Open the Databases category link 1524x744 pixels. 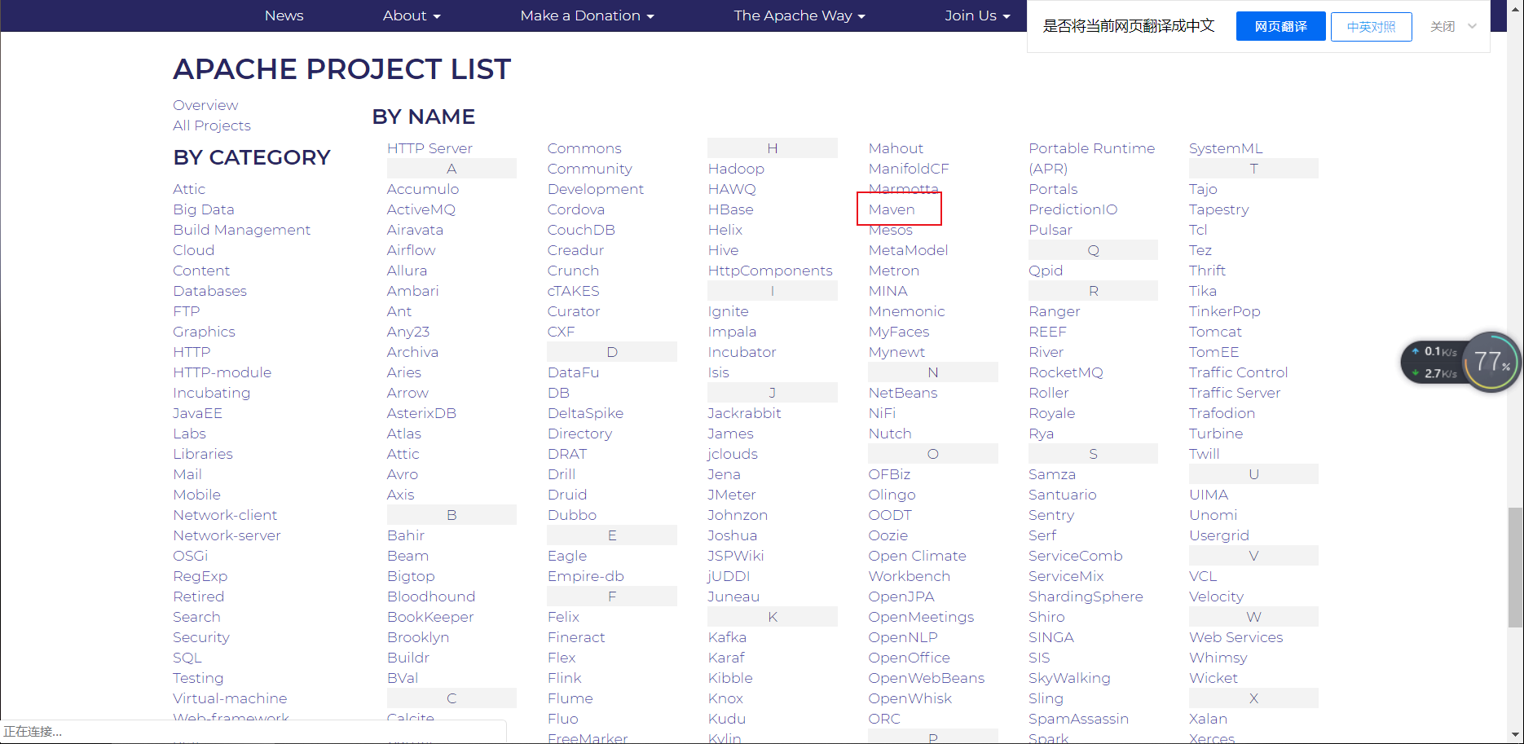coord(209,291)
